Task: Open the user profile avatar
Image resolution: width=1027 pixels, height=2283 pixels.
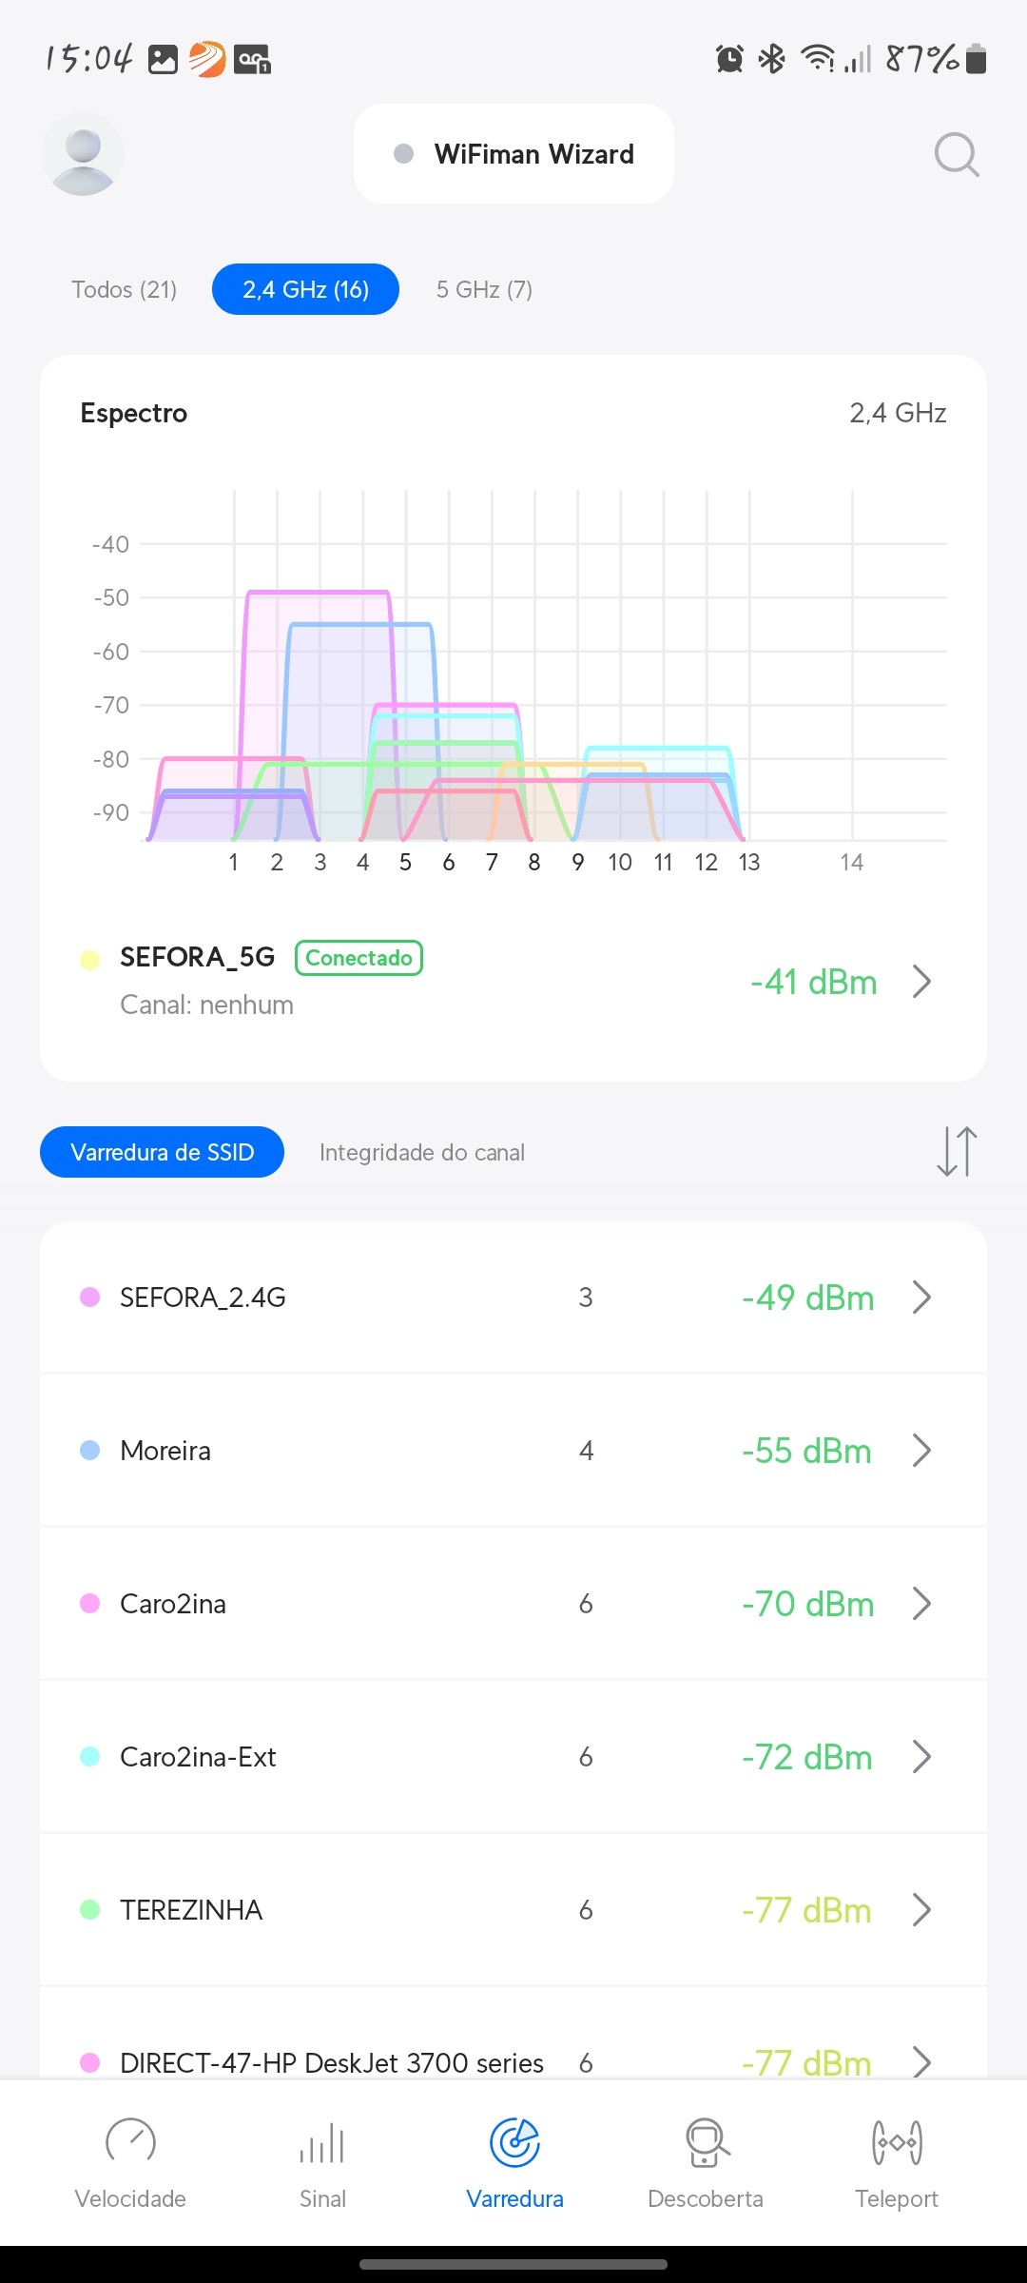Action: pos(83,154)
